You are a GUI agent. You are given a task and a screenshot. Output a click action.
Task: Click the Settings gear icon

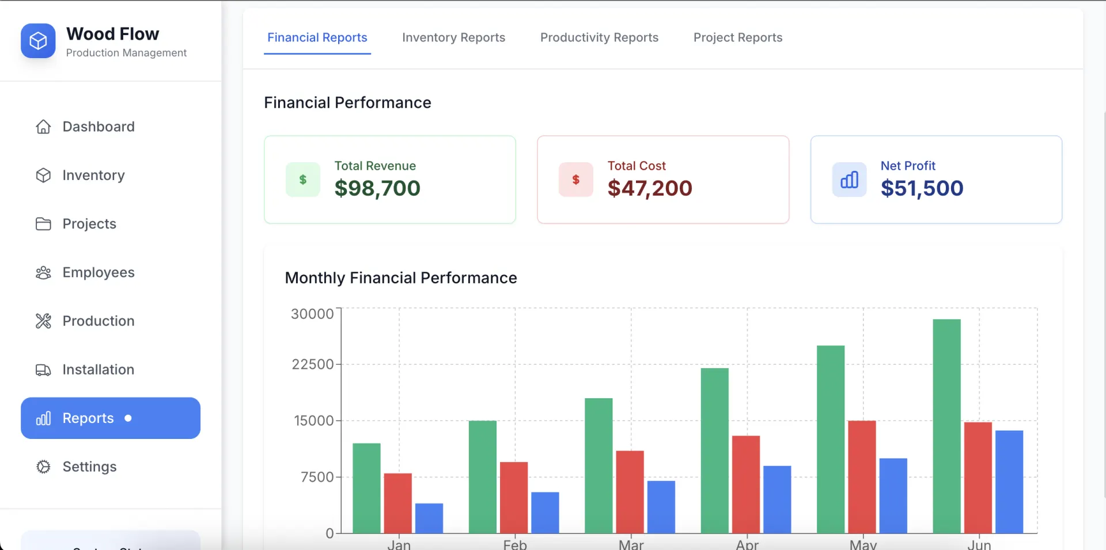point(43,467)
